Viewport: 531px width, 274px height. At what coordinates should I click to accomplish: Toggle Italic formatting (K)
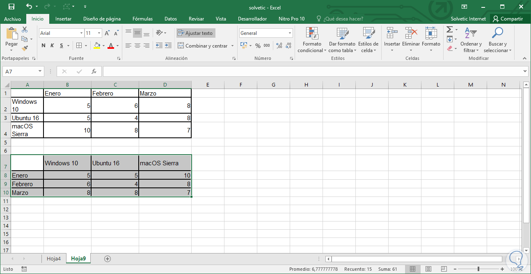coord(53,46)
